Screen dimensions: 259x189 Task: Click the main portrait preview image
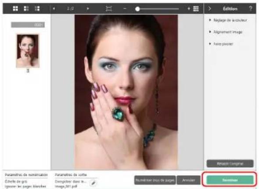click(x=126, y=92)
